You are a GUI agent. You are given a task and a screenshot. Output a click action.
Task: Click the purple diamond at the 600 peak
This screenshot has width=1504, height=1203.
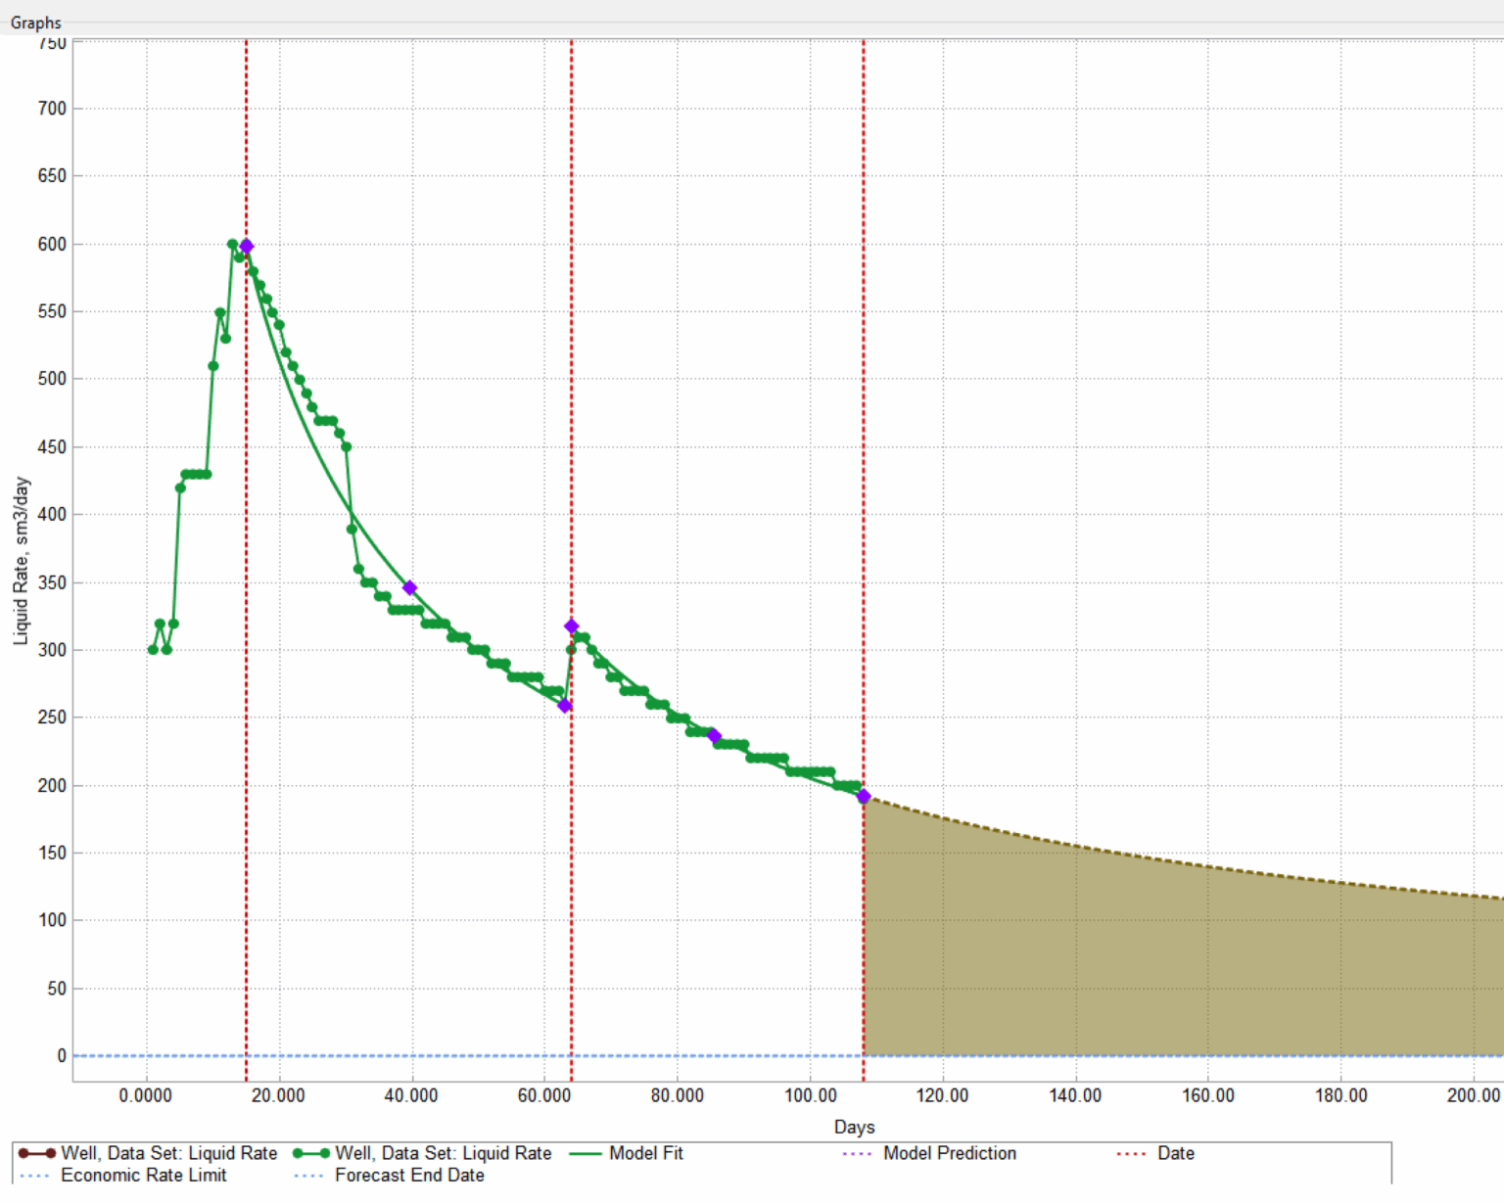(x=247, y=247)
